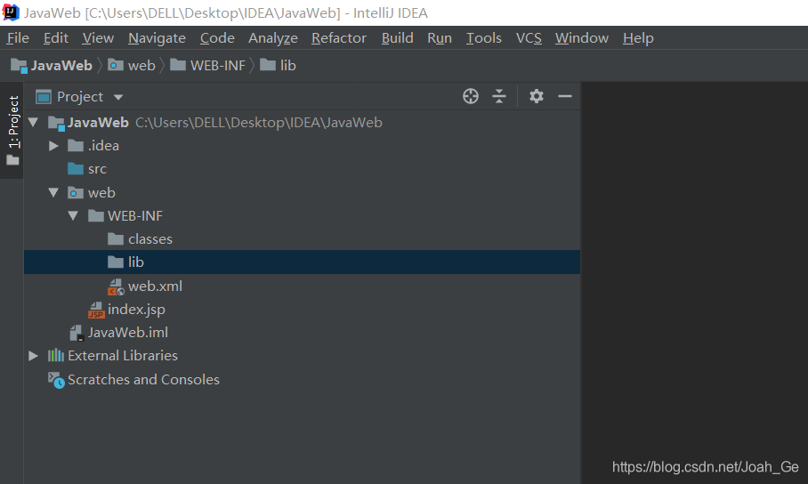Click the classes folder icon
Screen dimensions: 808x484
pos(116,239)
